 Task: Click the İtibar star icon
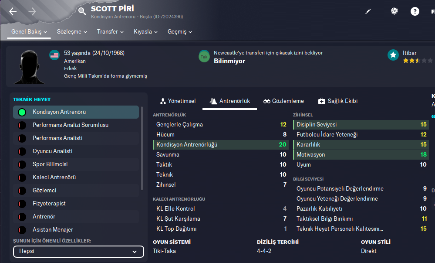(394, 55)
